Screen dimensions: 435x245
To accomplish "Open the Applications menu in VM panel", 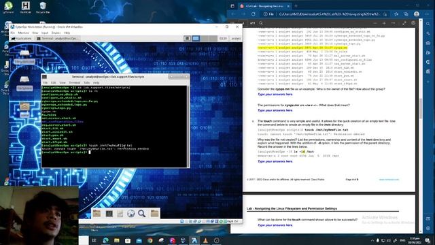I will coord(22,39).
